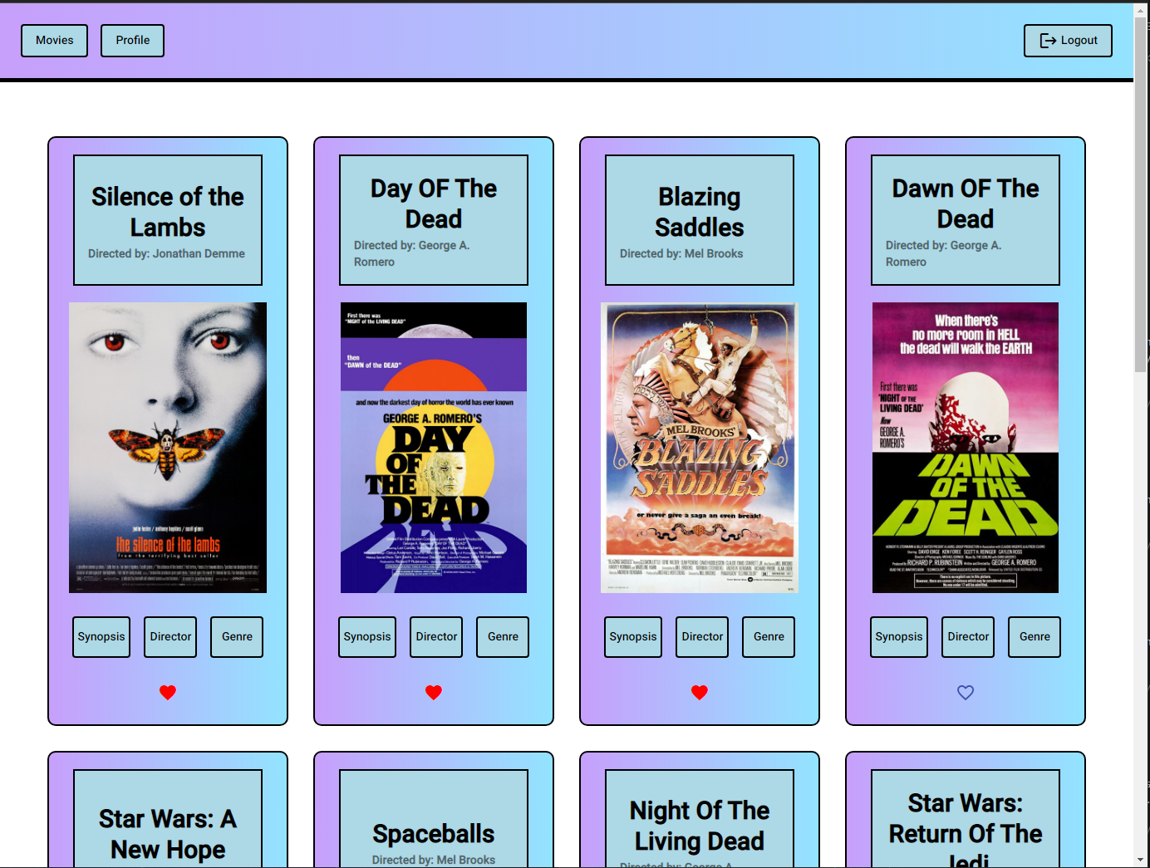Show Synopsis for Blazing Saddles

point(633,637)
